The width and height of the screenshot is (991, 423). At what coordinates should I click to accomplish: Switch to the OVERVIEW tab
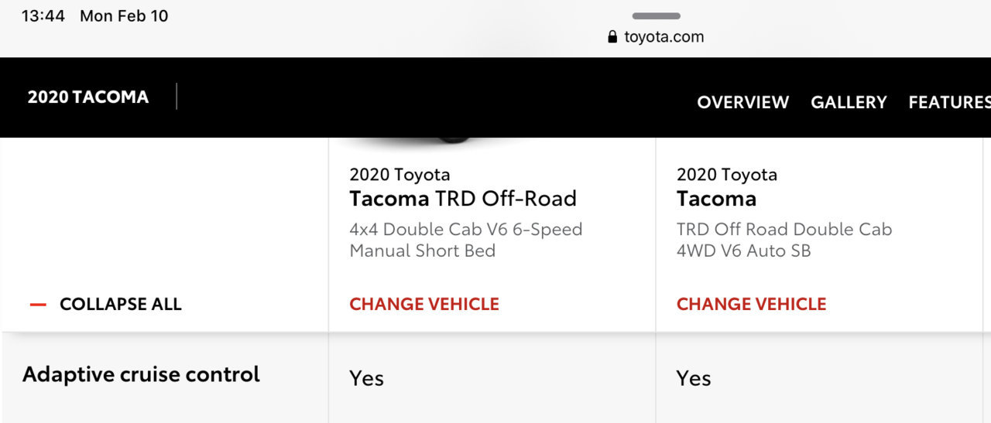click(743, 102)
